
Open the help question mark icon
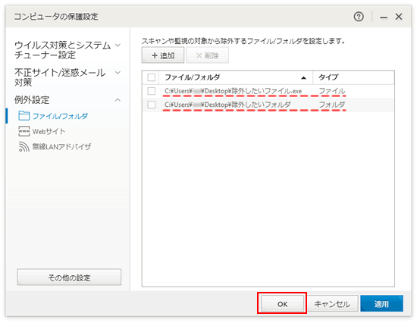coord(359,17)
